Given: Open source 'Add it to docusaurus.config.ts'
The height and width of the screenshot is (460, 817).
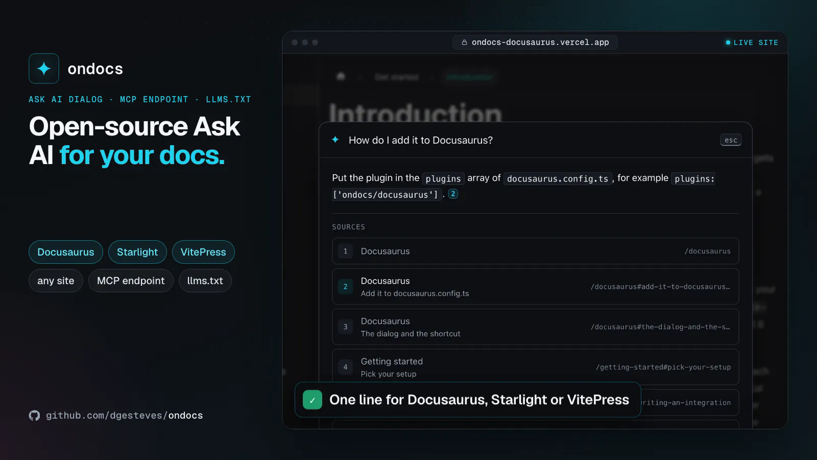Looking at the screenshot, I should tap(536, 287).
